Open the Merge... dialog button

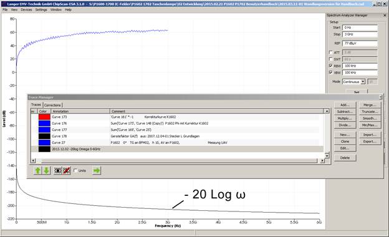[x=370, y=105]
